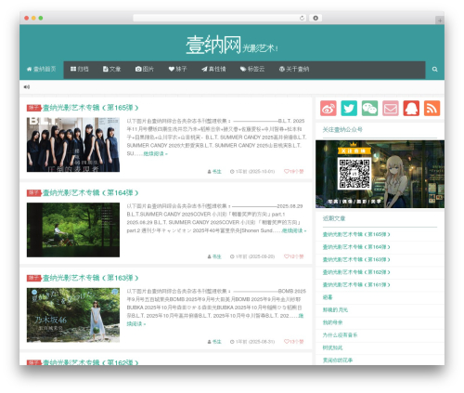This screenshot has height=393, width=464.
Task: Like the 第163弹 post via its heart icon
Action: click(287, 342)
